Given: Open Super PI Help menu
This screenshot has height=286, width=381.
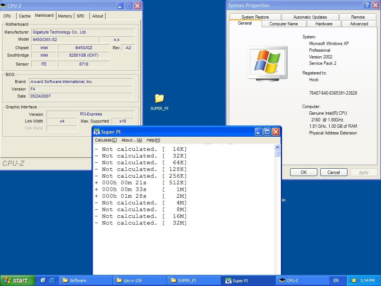Looking at the screenshot, I should 153,140.
